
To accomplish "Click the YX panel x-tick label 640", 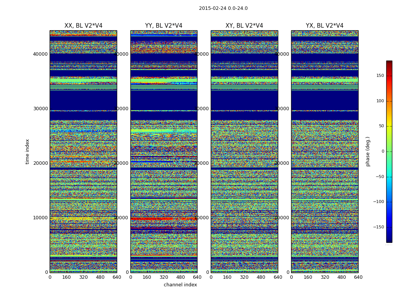I will [x=358, y=277].
